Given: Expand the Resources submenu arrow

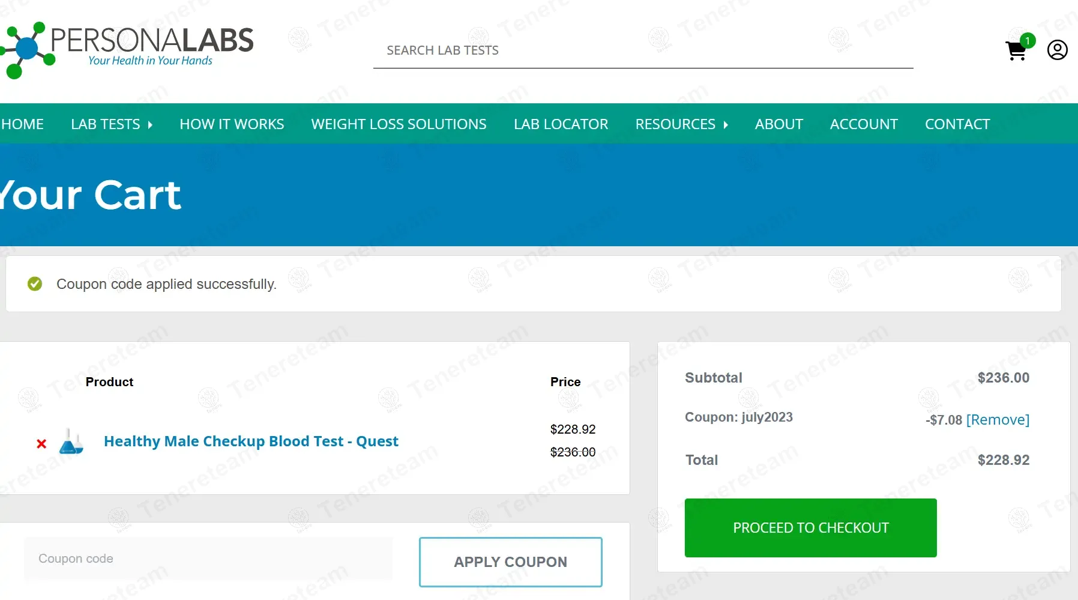Looking at the screenshot, I should (726, 125).
